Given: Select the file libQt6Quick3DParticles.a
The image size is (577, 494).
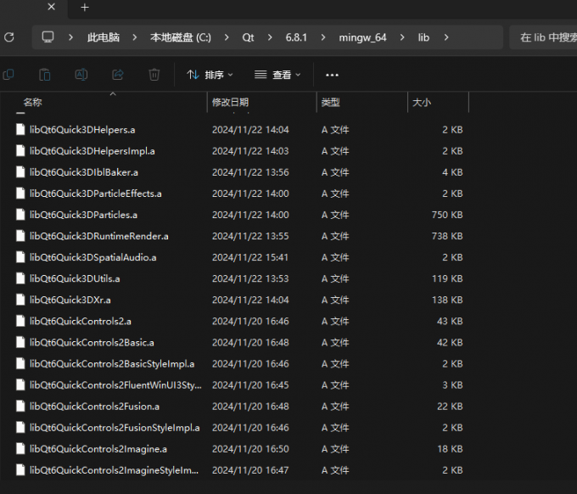Looking at the screenshot, I should click(x=83, y=215).
